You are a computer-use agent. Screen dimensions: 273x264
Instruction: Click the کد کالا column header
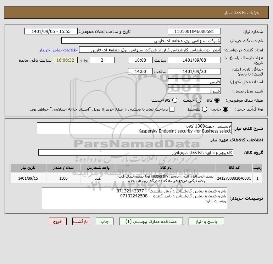[234, 168]
